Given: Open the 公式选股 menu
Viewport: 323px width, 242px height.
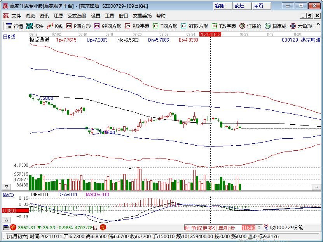Looking at the screenshot, I should coord(77,16).
